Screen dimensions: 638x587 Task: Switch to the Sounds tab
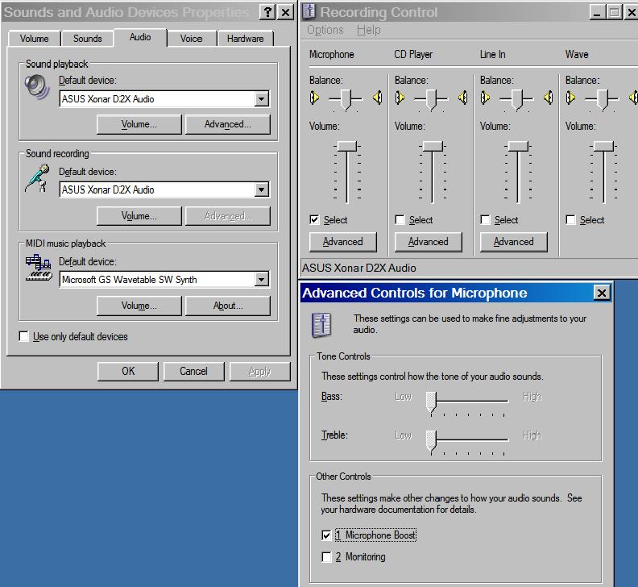coord(88,39)
